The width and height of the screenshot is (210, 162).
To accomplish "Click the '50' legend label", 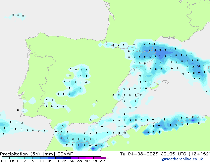I will (x=102, y=161).
